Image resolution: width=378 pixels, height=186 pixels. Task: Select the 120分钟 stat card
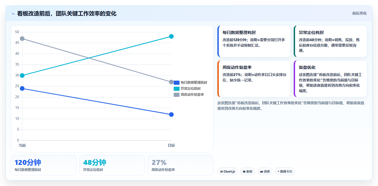pyautogui.click(x=44, y=165)
